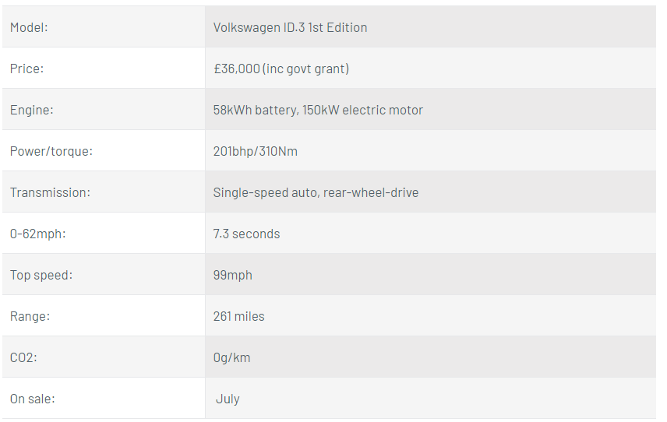Select the 201bhp/310Nm value
Viewport: 667px width, 422px height.
[x=256, y=151]
